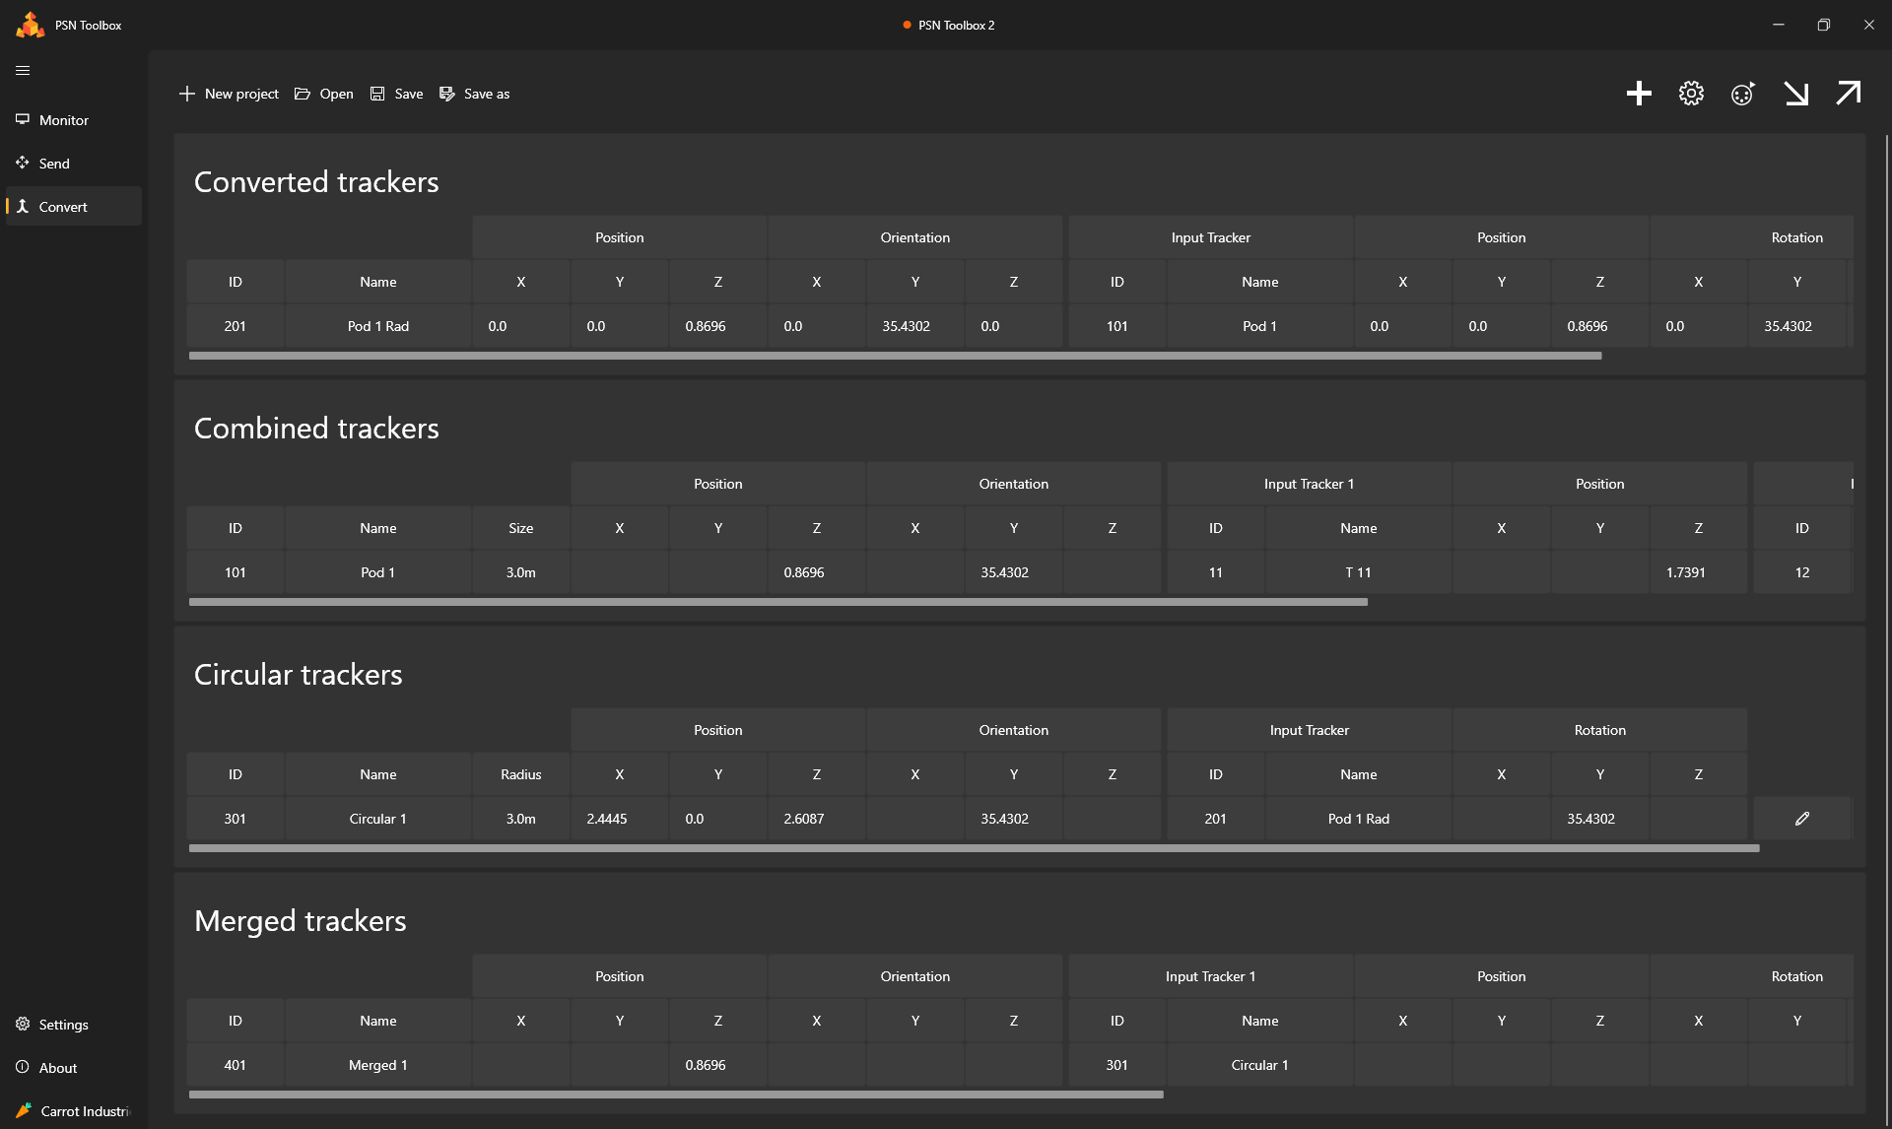The width and height of the screenshot is (1892, 1129).
Task: Click the MIDI connector icon
Action: coord(1742,94)
